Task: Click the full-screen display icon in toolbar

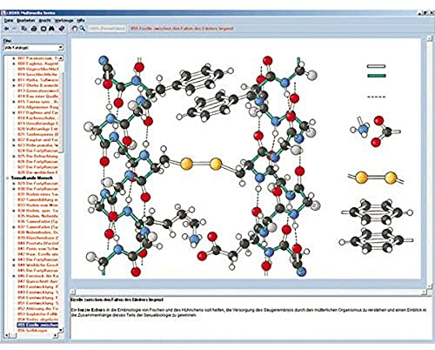Action: coord(43,29)
